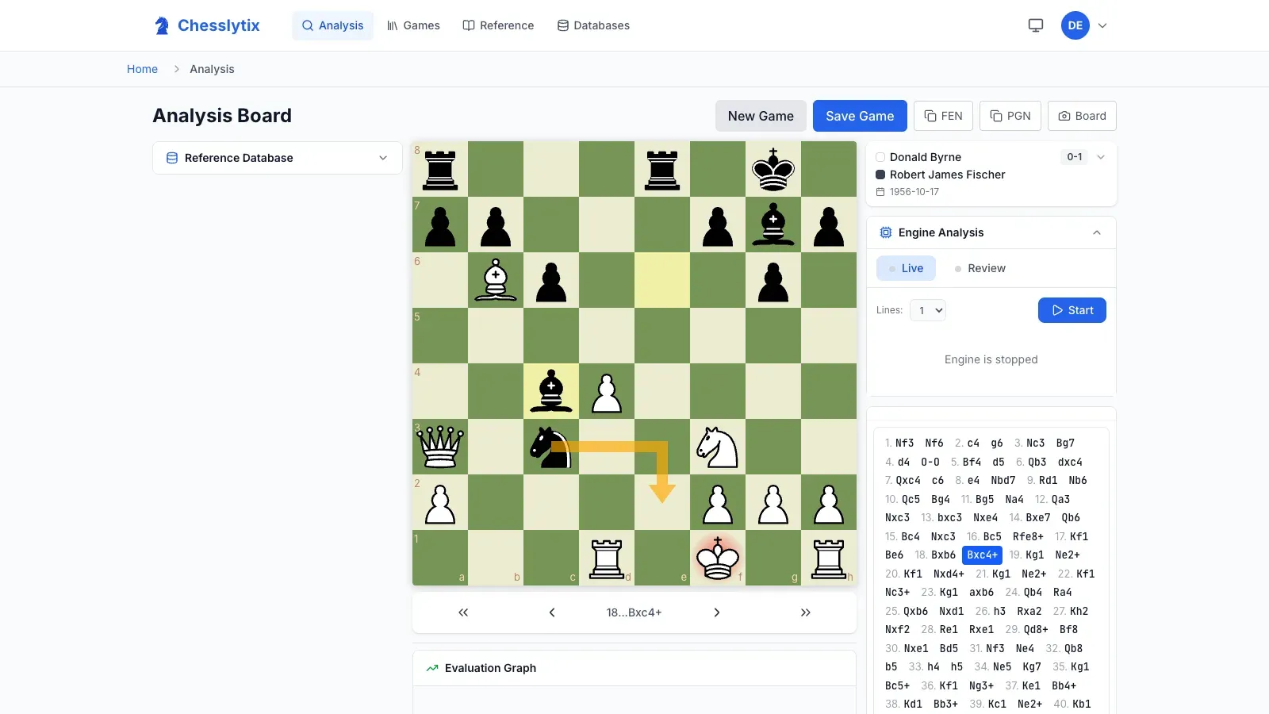Jump to move 25. Qxb6

click(x=915, y=612)
